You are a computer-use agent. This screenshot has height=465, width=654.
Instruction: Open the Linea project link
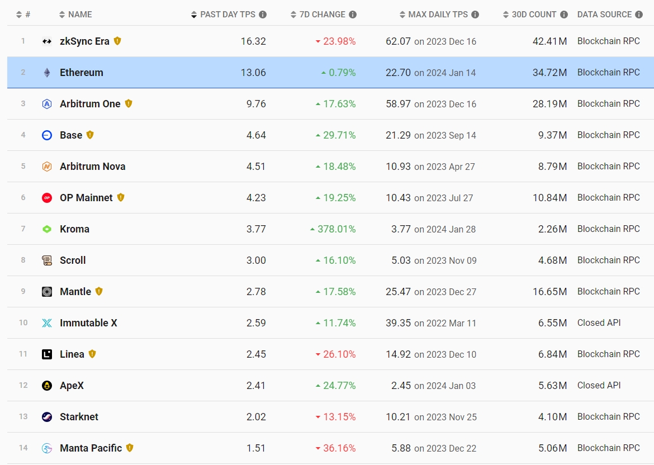[x=72, y=354]
